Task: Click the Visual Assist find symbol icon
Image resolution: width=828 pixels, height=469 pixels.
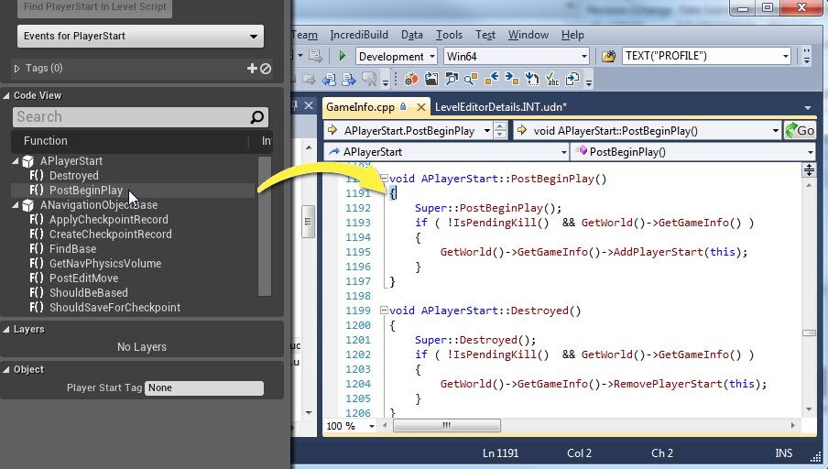Action: (452, 79)
